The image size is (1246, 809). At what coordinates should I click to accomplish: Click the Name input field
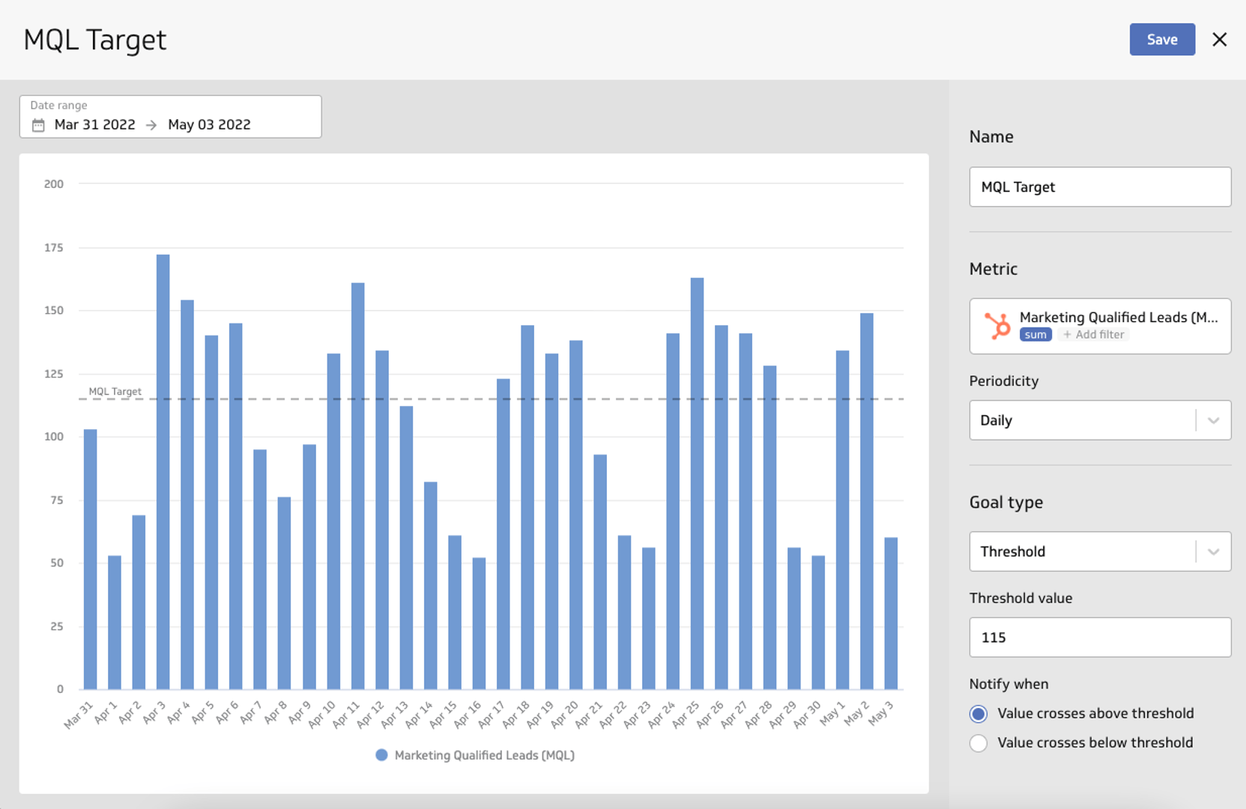[x=1099, y=187]
